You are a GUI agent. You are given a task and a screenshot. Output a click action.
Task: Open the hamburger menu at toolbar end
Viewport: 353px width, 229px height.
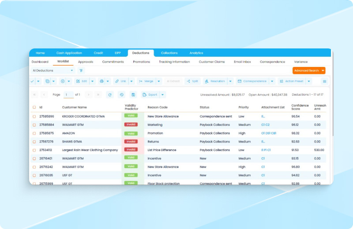324,81
